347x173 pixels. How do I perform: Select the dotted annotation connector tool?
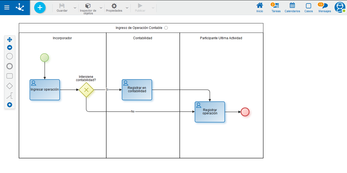(x=9, y=95)
